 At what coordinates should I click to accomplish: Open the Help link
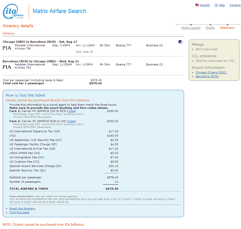point(222,5)
